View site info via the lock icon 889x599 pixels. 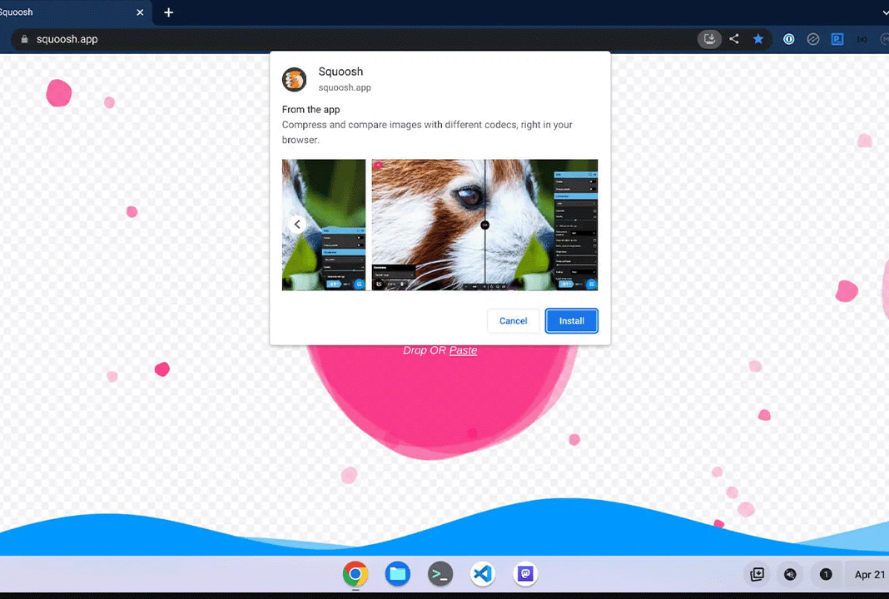tap(24, 39)
